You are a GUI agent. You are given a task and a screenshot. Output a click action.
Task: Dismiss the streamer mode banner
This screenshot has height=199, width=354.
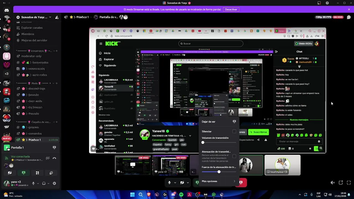(x=349, y=9)
